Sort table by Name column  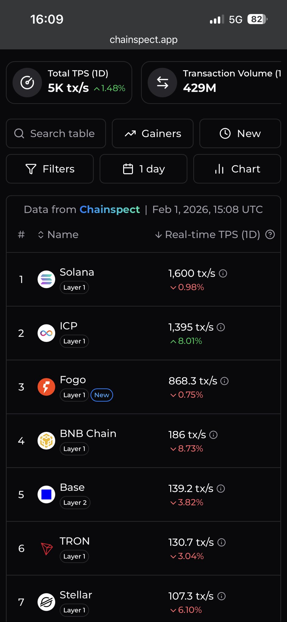(58, 234)
